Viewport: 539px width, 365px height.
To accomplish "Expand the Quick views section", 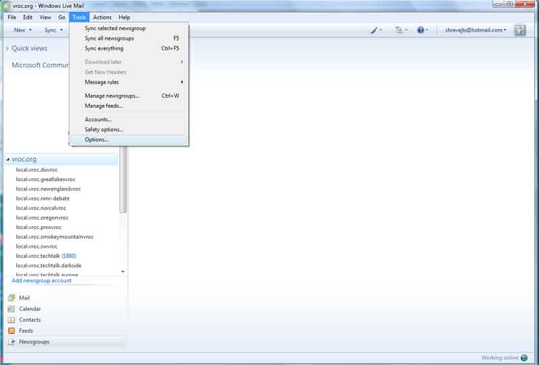I will tap(7, 48).
